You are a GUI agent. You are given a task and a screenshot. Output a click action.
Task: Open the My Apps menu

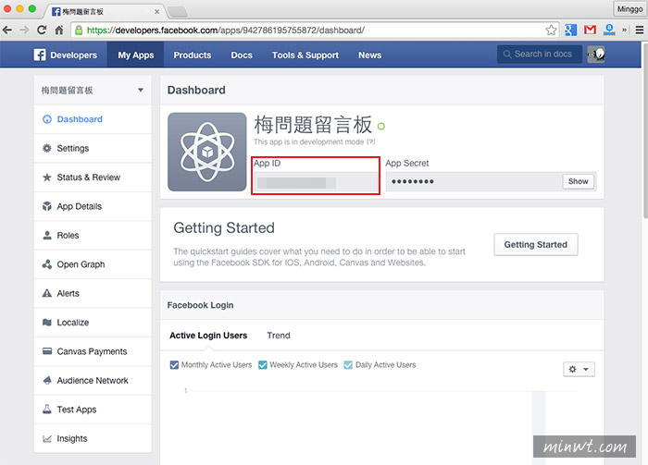[x=135, y=55]
